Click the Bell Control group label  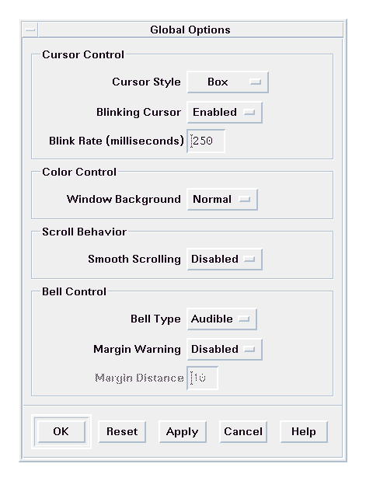pyautogui.click(x=75, y=291)
